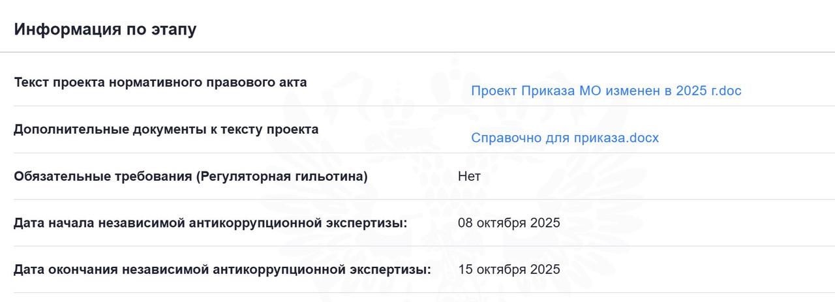Image resolution: width=835 pixels, height=302 pixels.
Task: Click Дата начала независимой антикоррупционной экспертизы label
Action: point(210,223)
